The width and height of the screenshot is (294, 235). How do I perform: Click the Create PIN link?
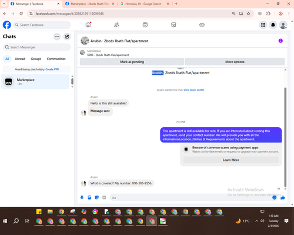pos(52,69)
